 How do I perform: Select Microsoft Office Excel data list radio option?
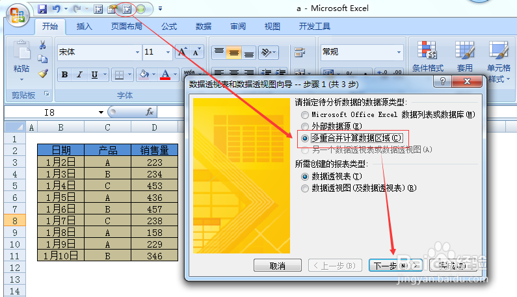305,115
